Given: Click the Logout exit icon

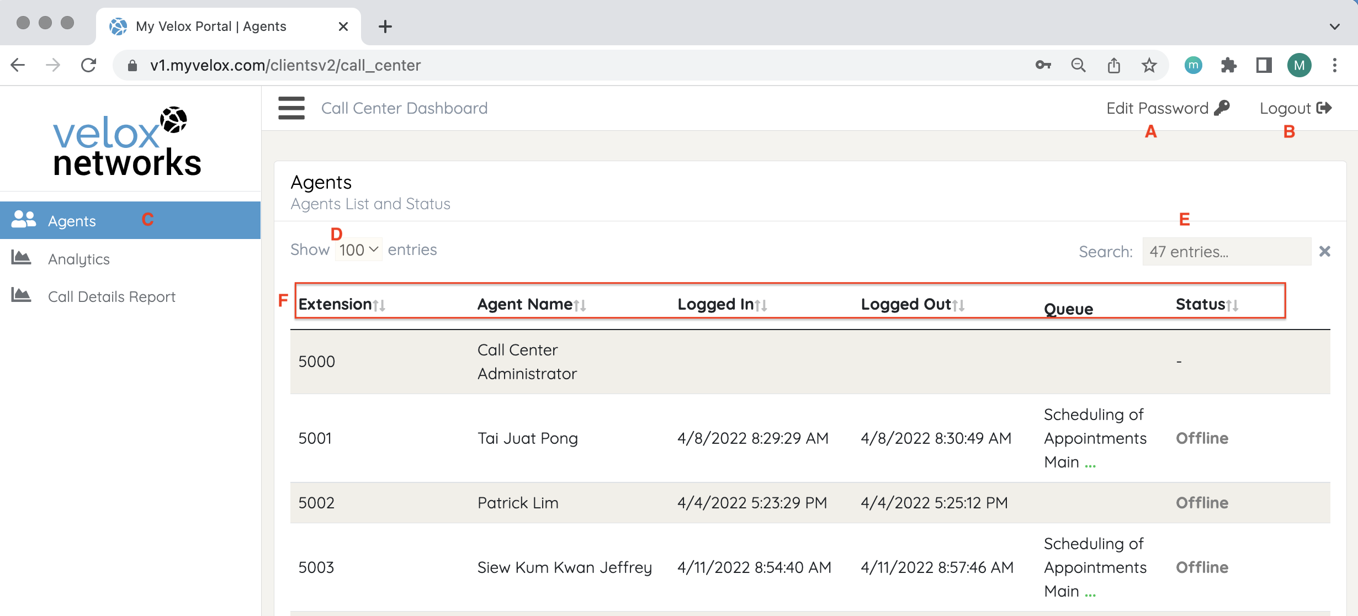Looking at the screenshot, I should (x=1324, y=108).
